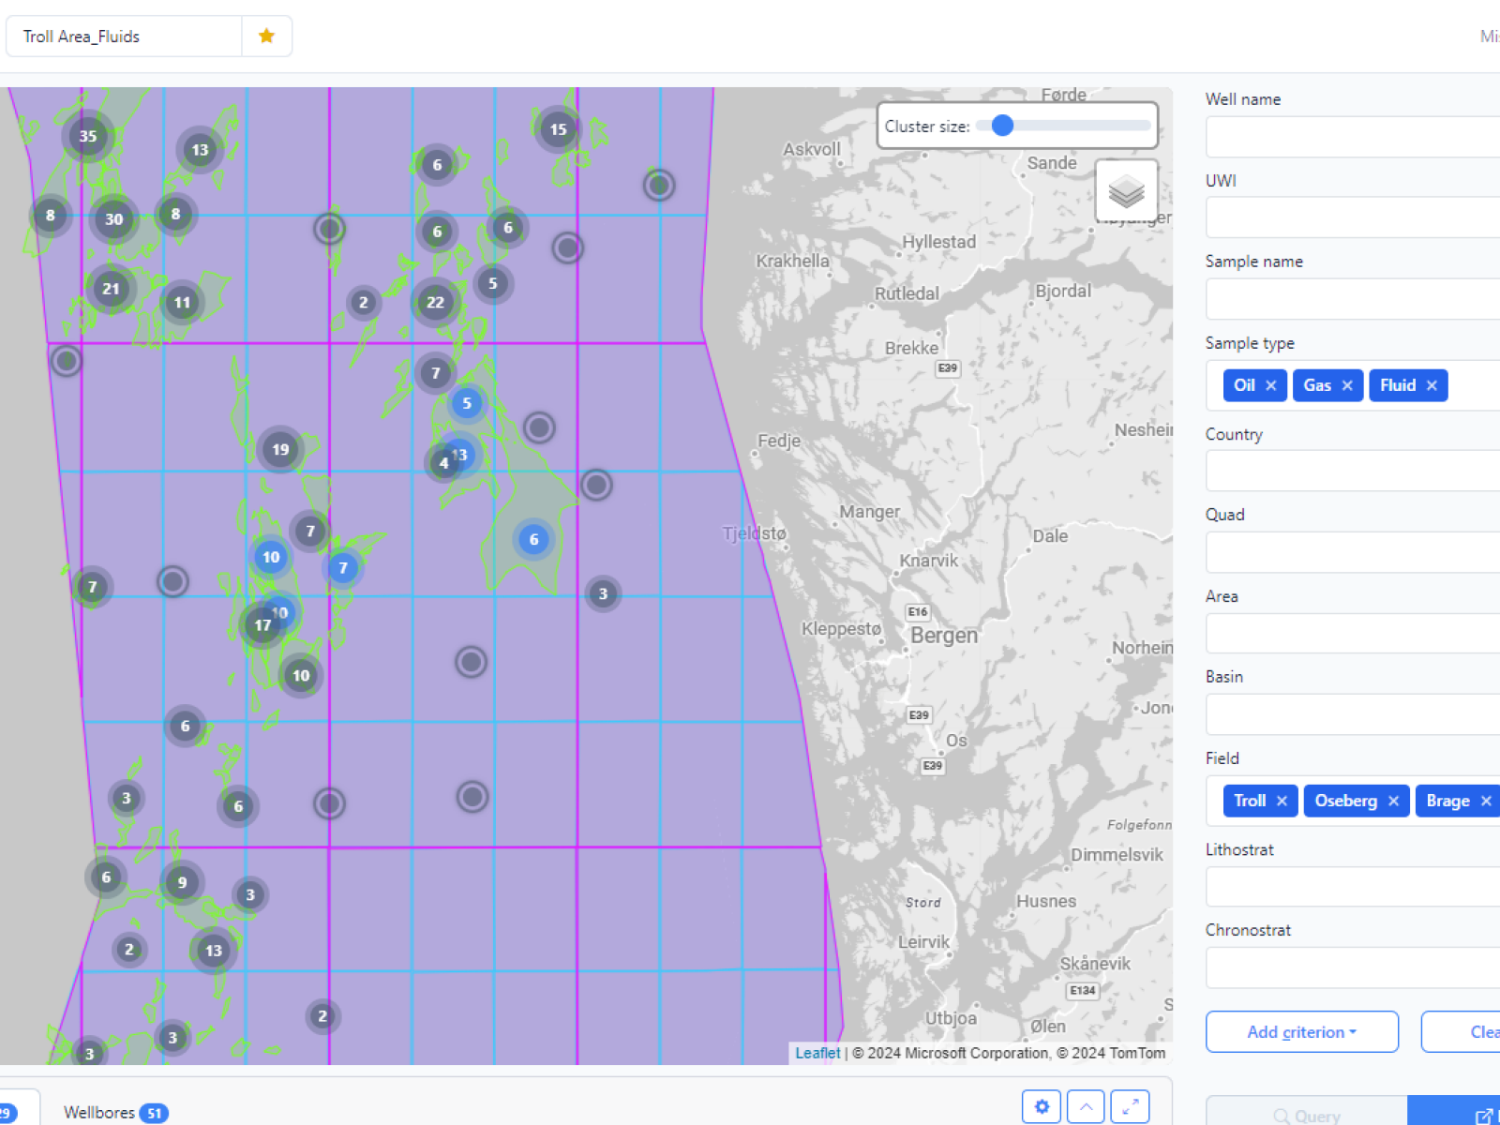The height and width of the screenshot is (1125, 1500).
Task: Remove the Fluid sample type tag
Action: point(1432,385)
